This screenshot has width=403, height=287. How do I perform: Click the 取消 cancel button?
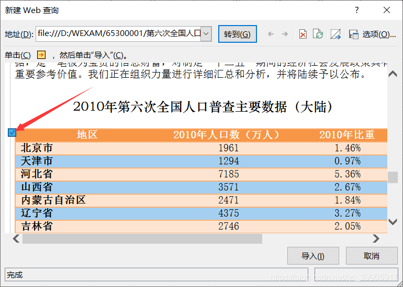coord(372,256)
